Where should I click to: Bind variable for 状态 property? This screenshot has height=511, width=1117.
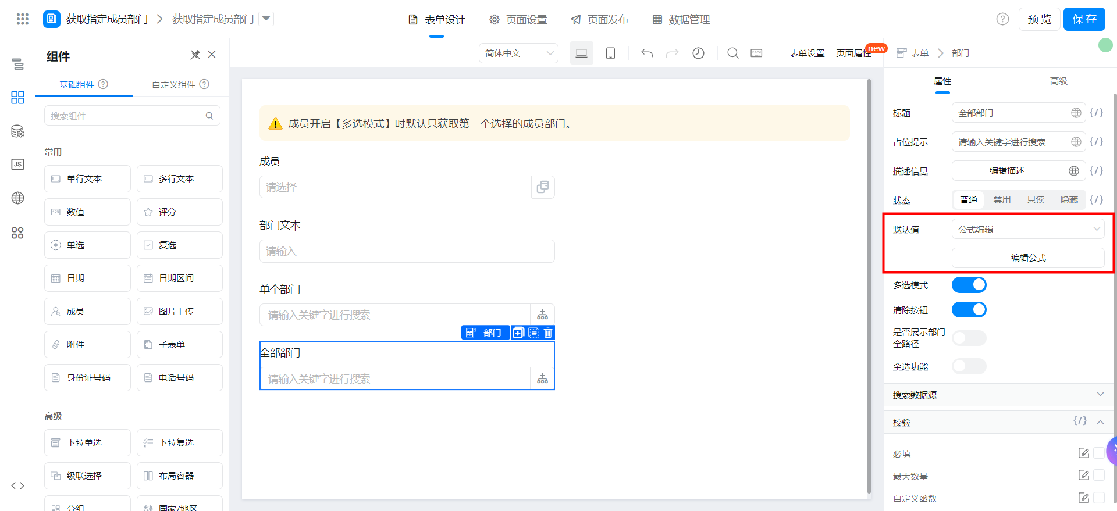tap(1096, 199)
